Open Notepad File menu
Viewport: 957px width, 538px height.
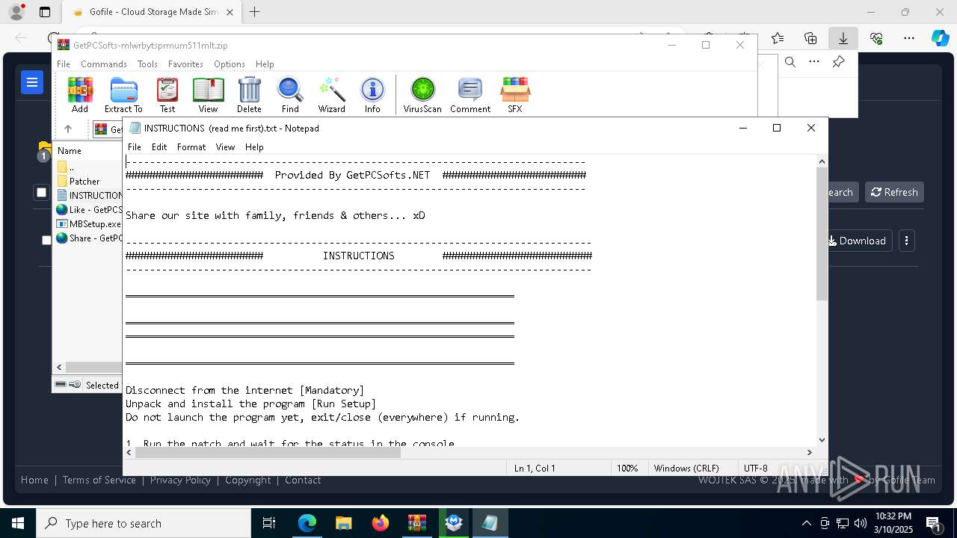point(135,147)
